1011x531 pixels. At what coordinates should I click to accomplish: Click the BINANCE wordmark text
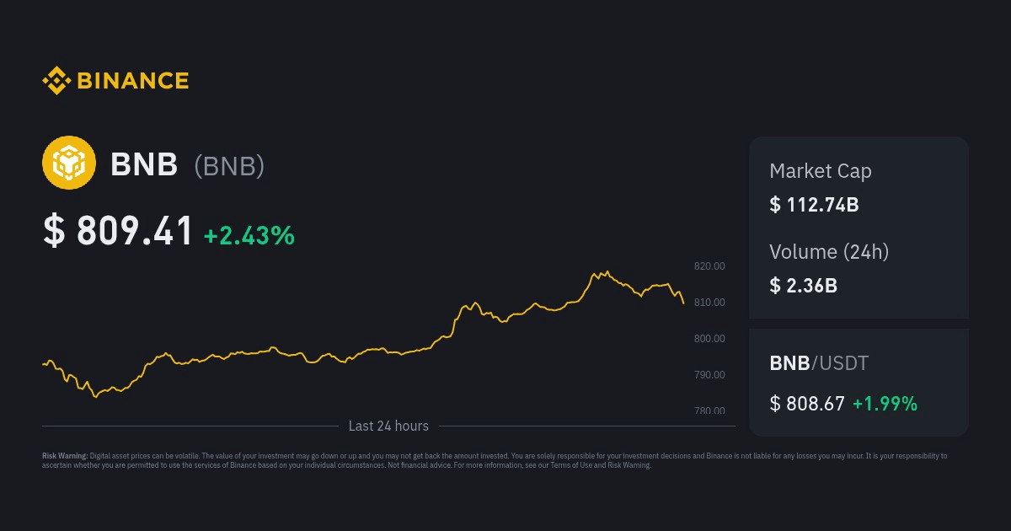click(x=133, y=81)
